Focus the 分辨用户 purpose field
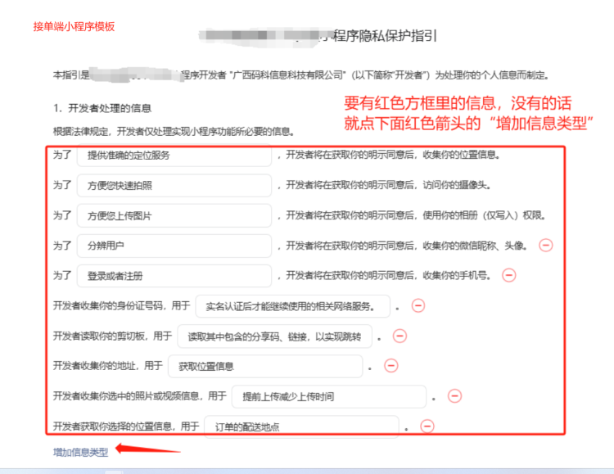Image resolution: width=614 pixels, height=474 pixels. tap(174, 246)
